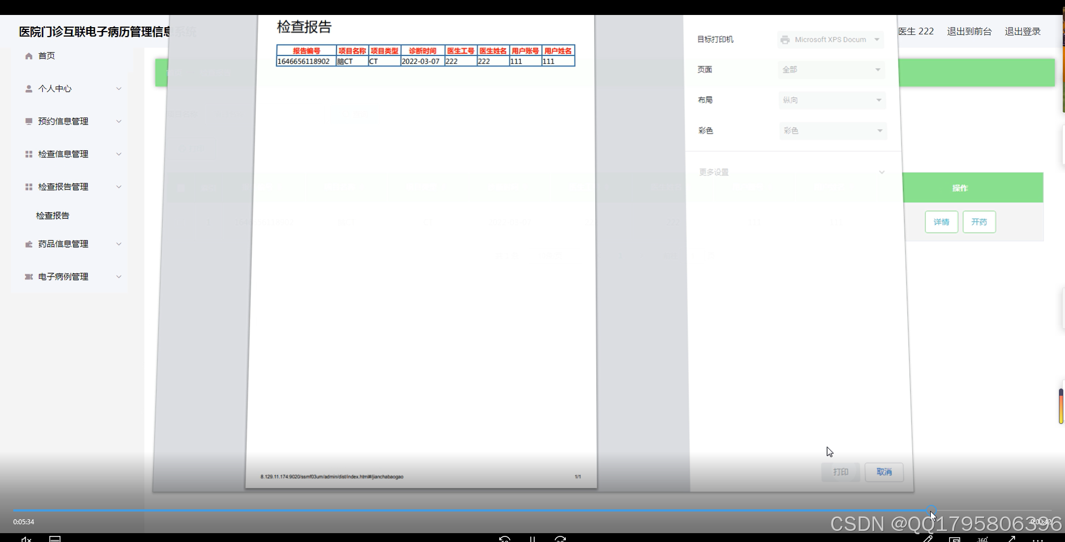
Task: Click the grid icon beside 检查报告管理
Action: pos(29,187)
